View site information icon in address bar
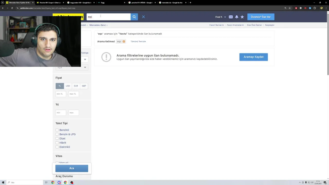The width and height of the screenshot is (329, 185). 17,8
